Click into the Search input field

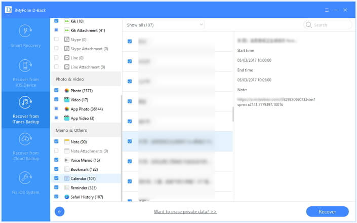[x=328, y=25]
